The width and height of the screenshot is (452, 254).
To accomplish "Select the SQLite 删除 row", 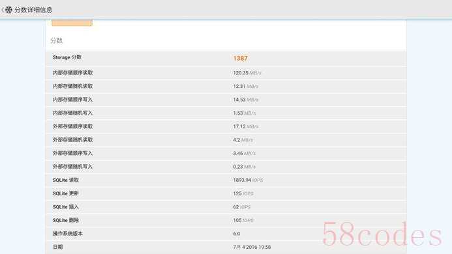I will pyautogui.click(x=226, y=220).
